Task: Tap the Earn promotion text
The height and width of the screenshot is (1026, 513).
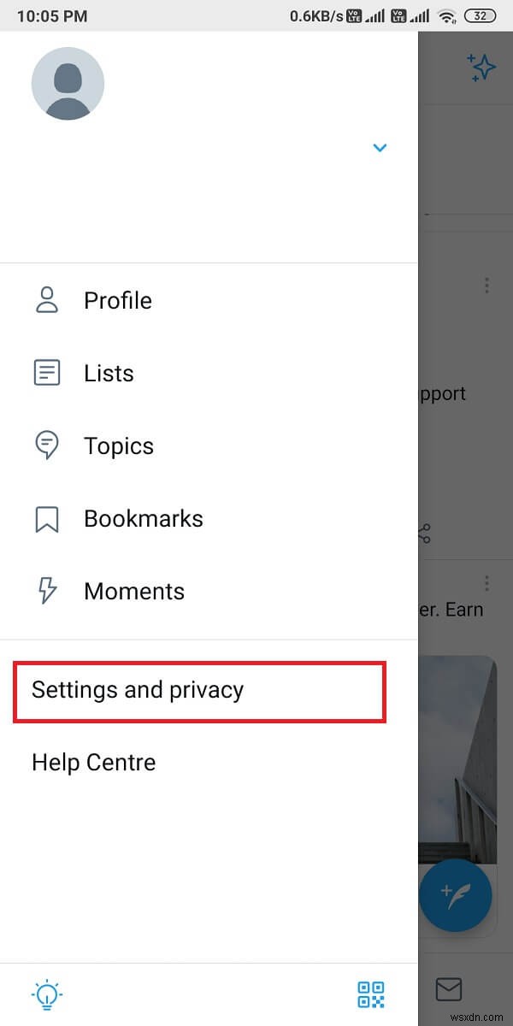Action: pyautogui.click(x=466, y=610)
